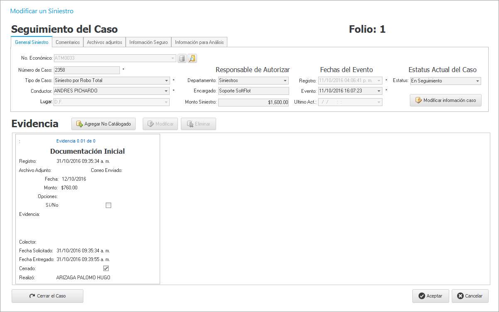The image size is (499, 312).
Task: Switch to the Comentarios tab
Action: (x=68, y=42)
